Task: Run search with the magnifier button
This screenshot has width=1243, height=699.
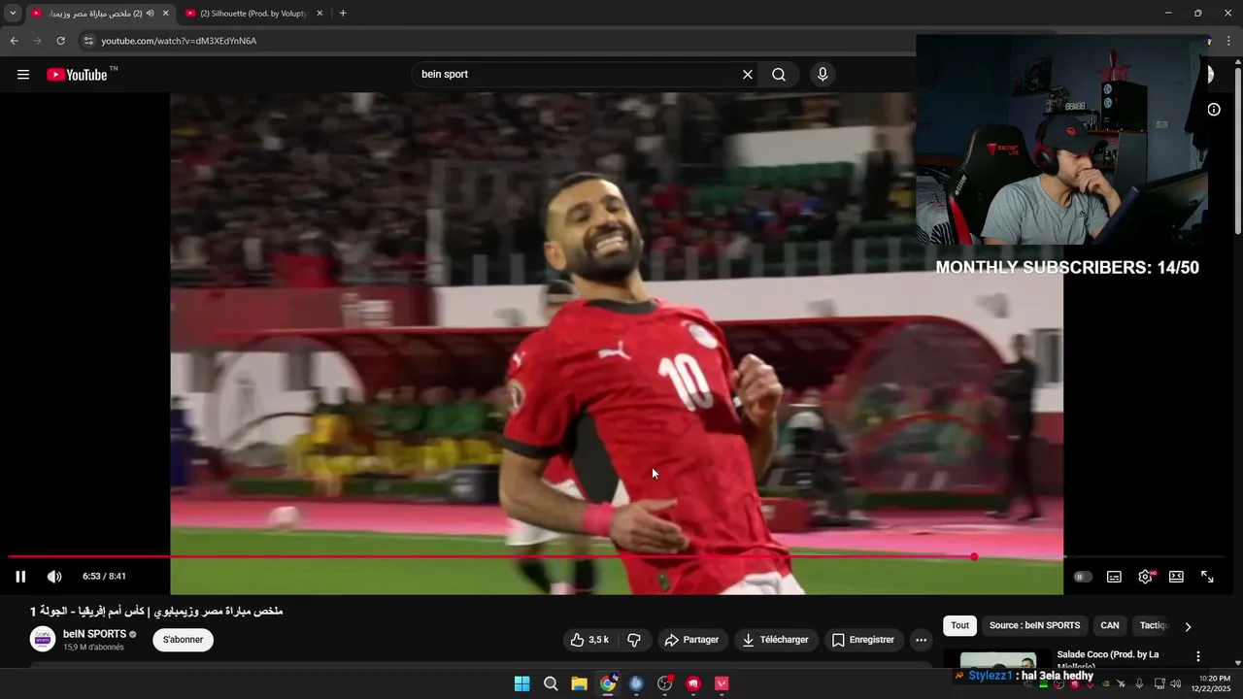Action: (x=779, y=75)
